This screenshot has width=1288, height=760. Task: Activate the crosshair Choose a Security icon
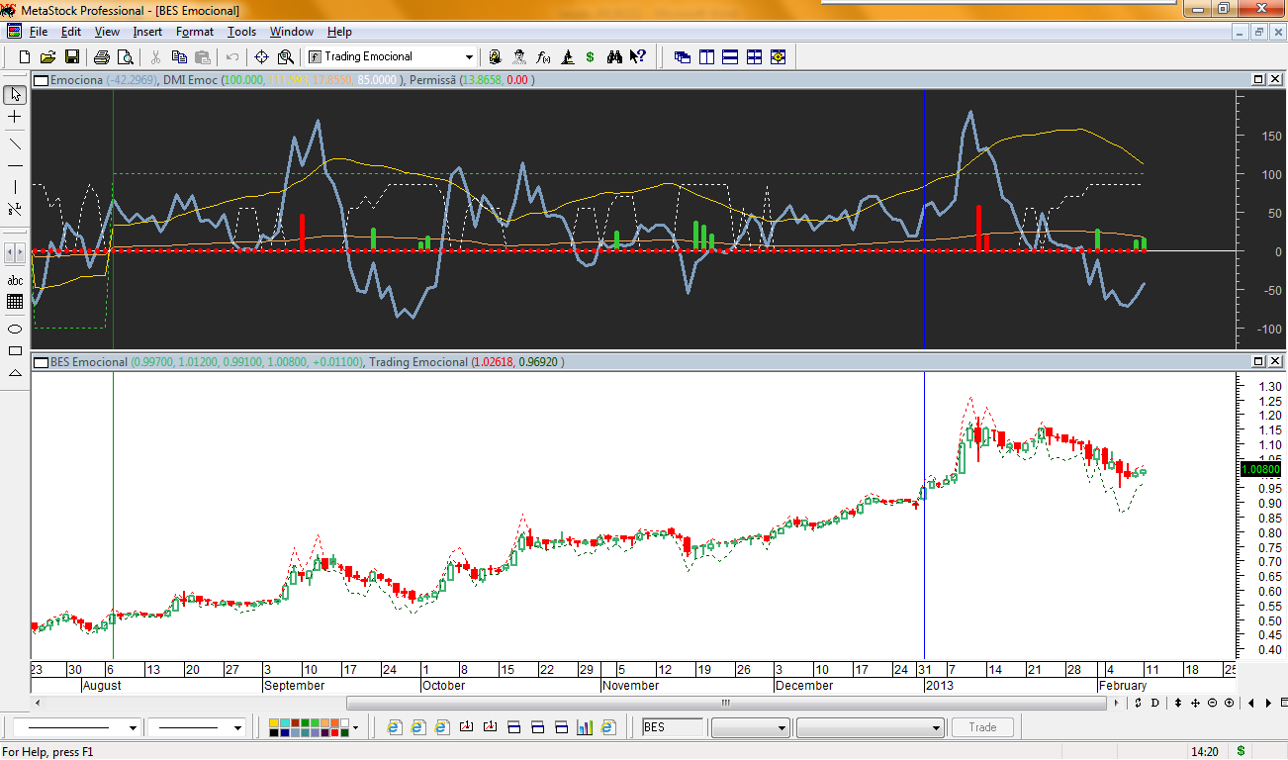pos(262,56)
